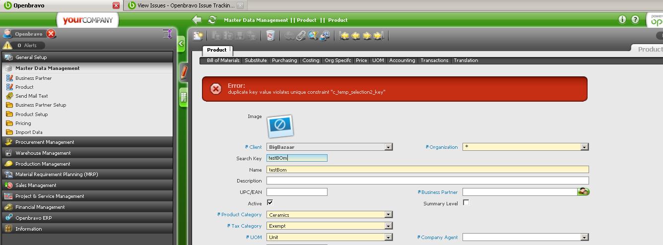The image size is (663, 245).
Task: Delete record with trash bin icon
Action: click(x=270, y=35)
